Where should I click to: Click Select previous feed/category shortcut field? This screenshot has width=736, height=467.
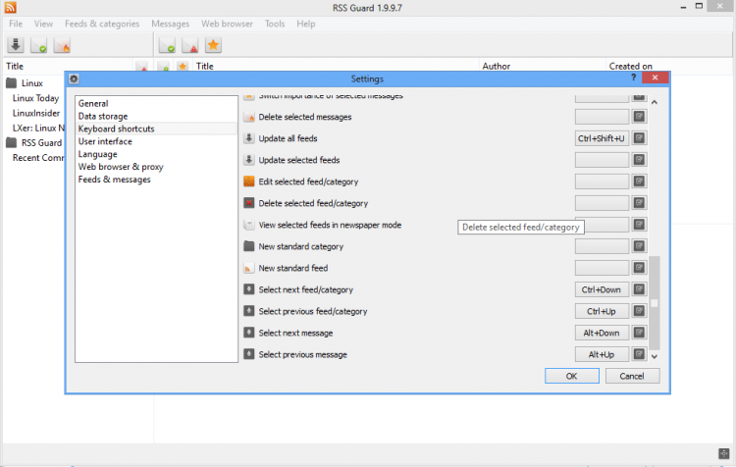(x=602, y=311)
